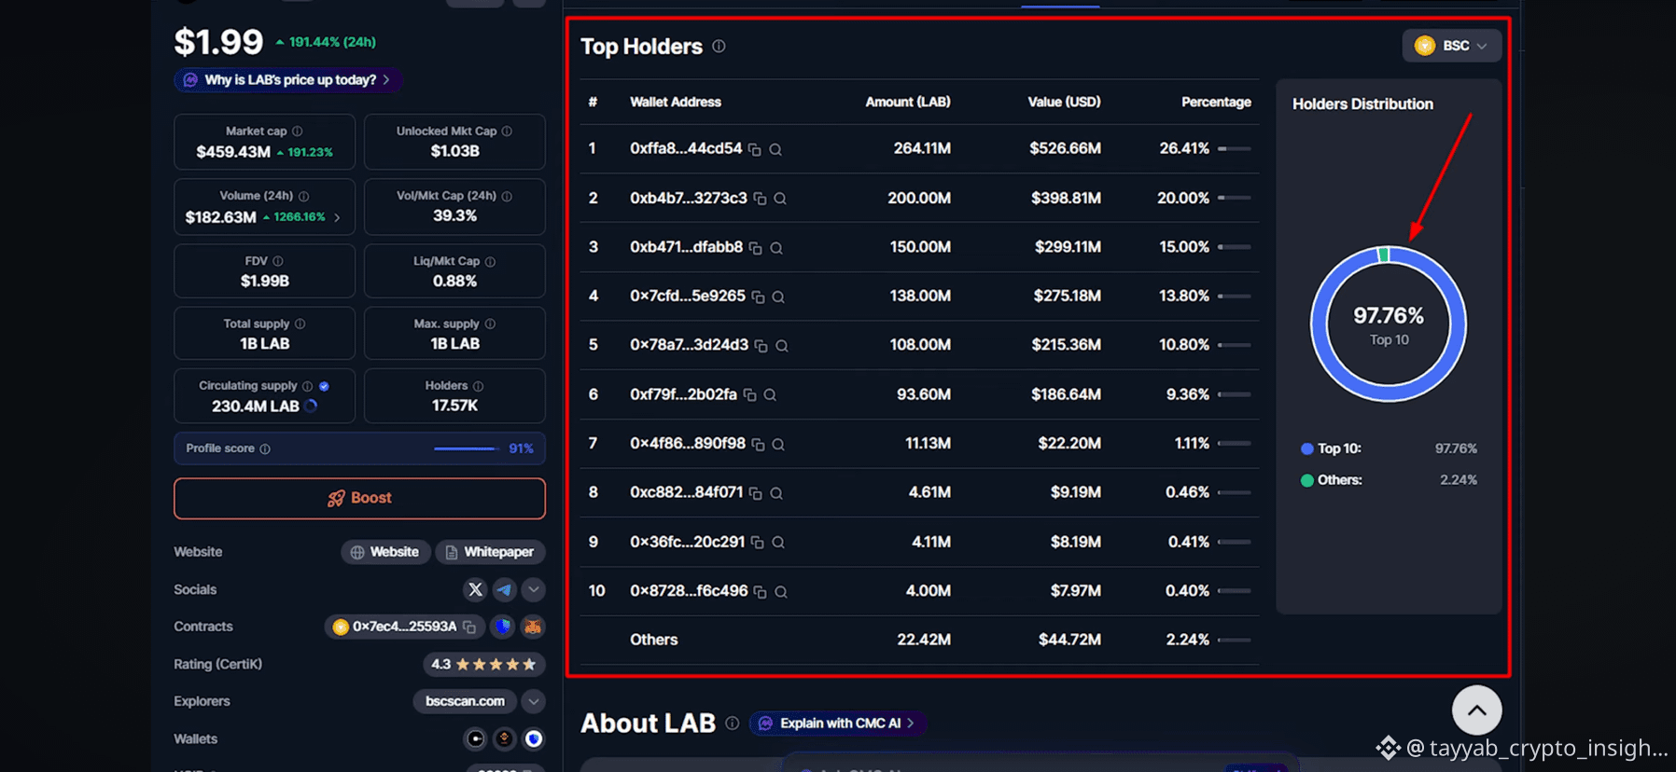Search wallet 0x8728...f6c496 with magnifier icon
Image resolution: width=1676 pixels, height=772 pixels.
pyautogui.click(x=781, y=592)
